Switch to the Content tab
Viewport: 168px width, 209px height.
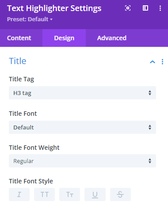tap(19, 38)
